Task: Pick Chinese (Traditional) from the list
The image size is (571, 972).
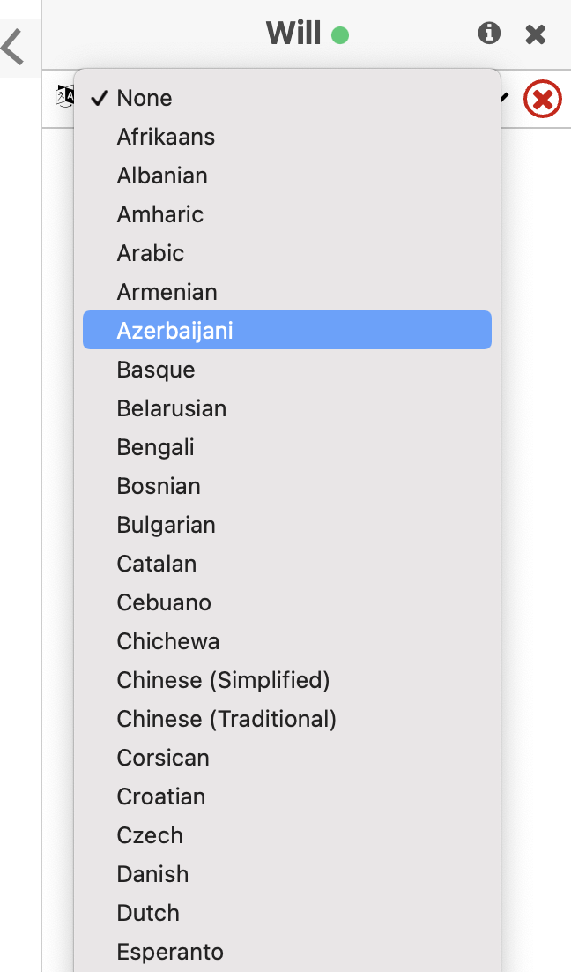Action: coord(287,719)
